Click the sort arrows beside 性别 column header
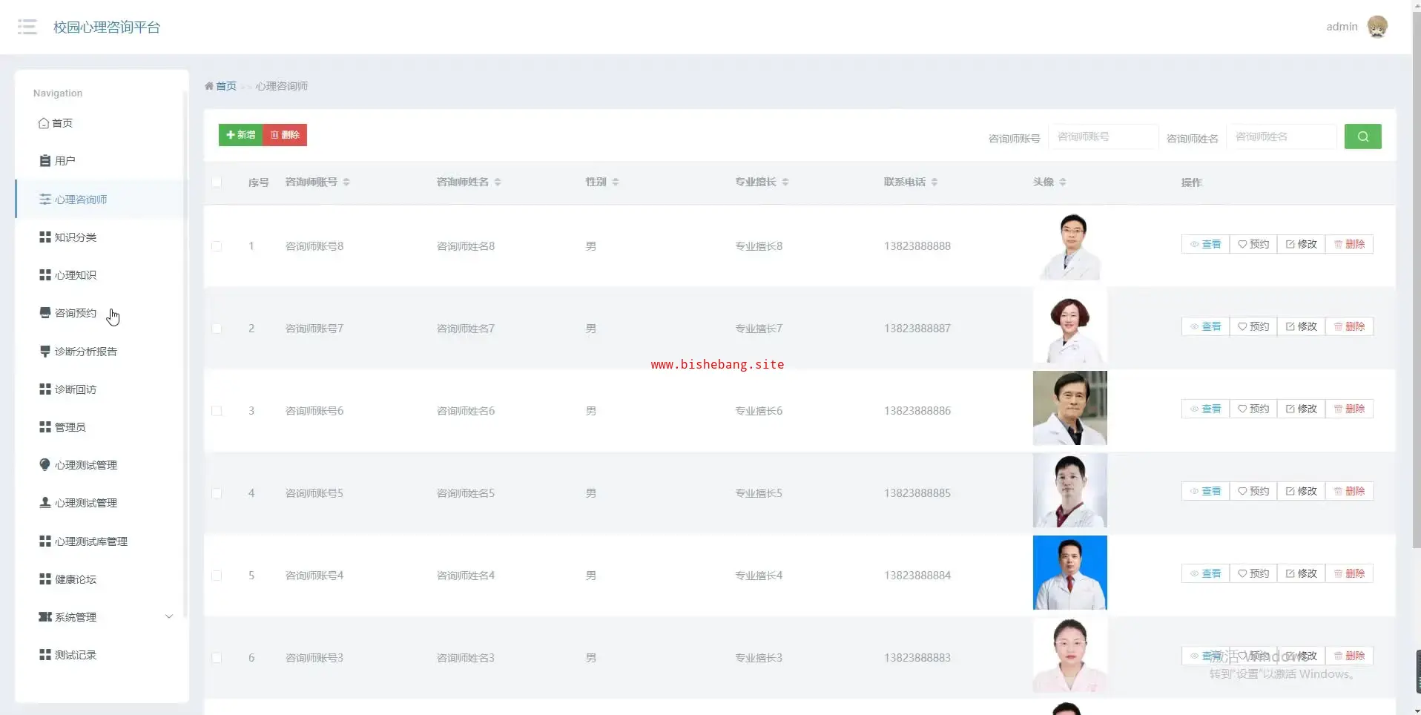This screenshot has width=1421, height=715. (616, 182)
